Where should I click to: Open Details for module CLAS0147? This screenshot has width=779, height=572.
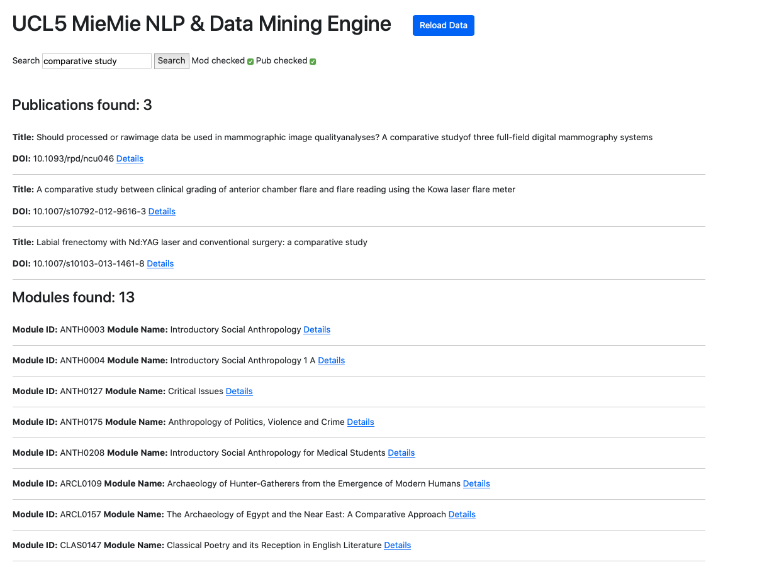pyautogui.click(x=398, y=545)
